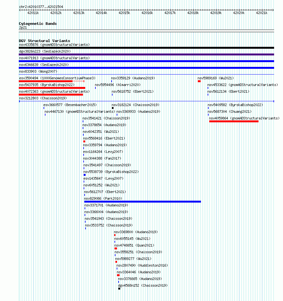
Task: Select nsv2807490 (Huddleston2016) variant
Action: point(142,266)
